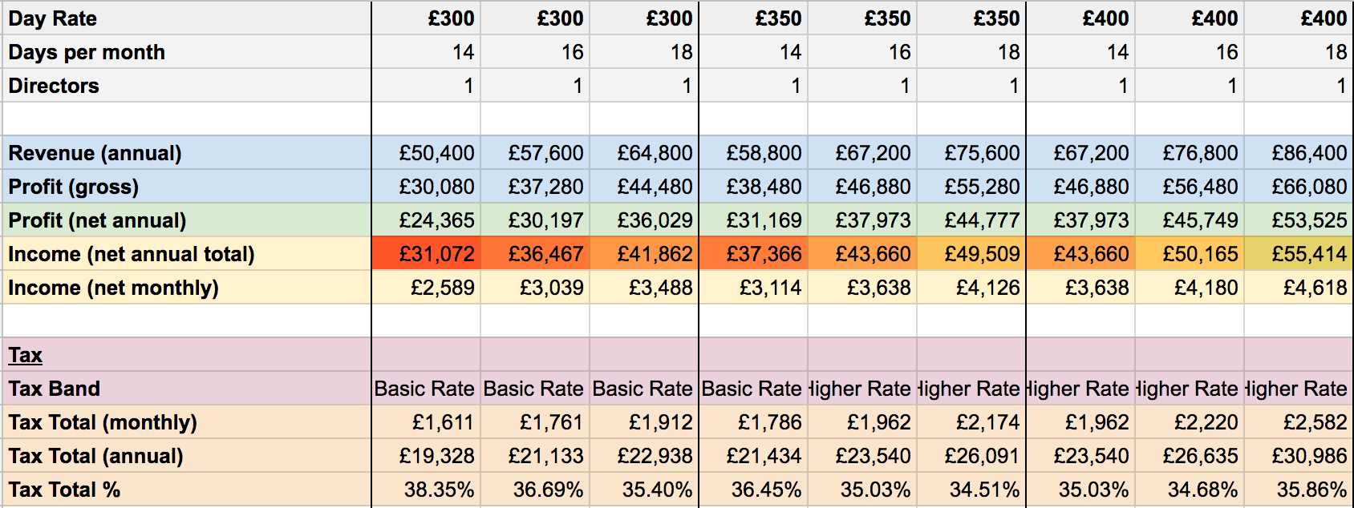The height and width of the screenshot is (508, 1354).
Task: Select the £53,525 net annual profit cell
Action: click(x=1299, y=220)
